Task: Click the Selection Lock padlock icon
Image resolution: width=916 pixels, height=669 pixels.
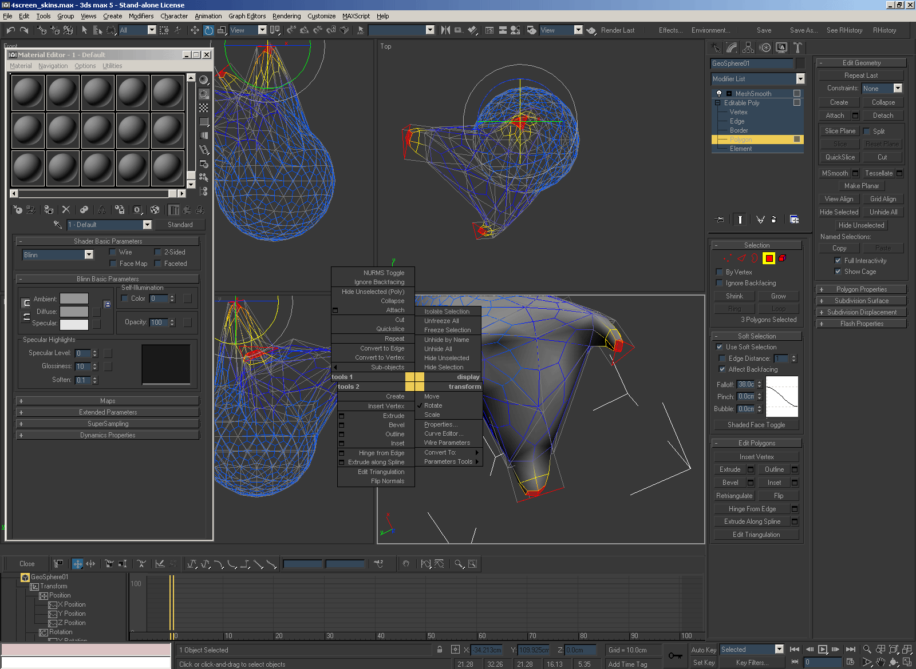Action: pyautogui.click(x=440, y=650)
